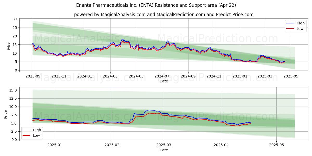Click the '12.5' price tick on the bottom chart
Image resolution: width=312 pixels, height=156 pixels.
[x=13, y=99]
